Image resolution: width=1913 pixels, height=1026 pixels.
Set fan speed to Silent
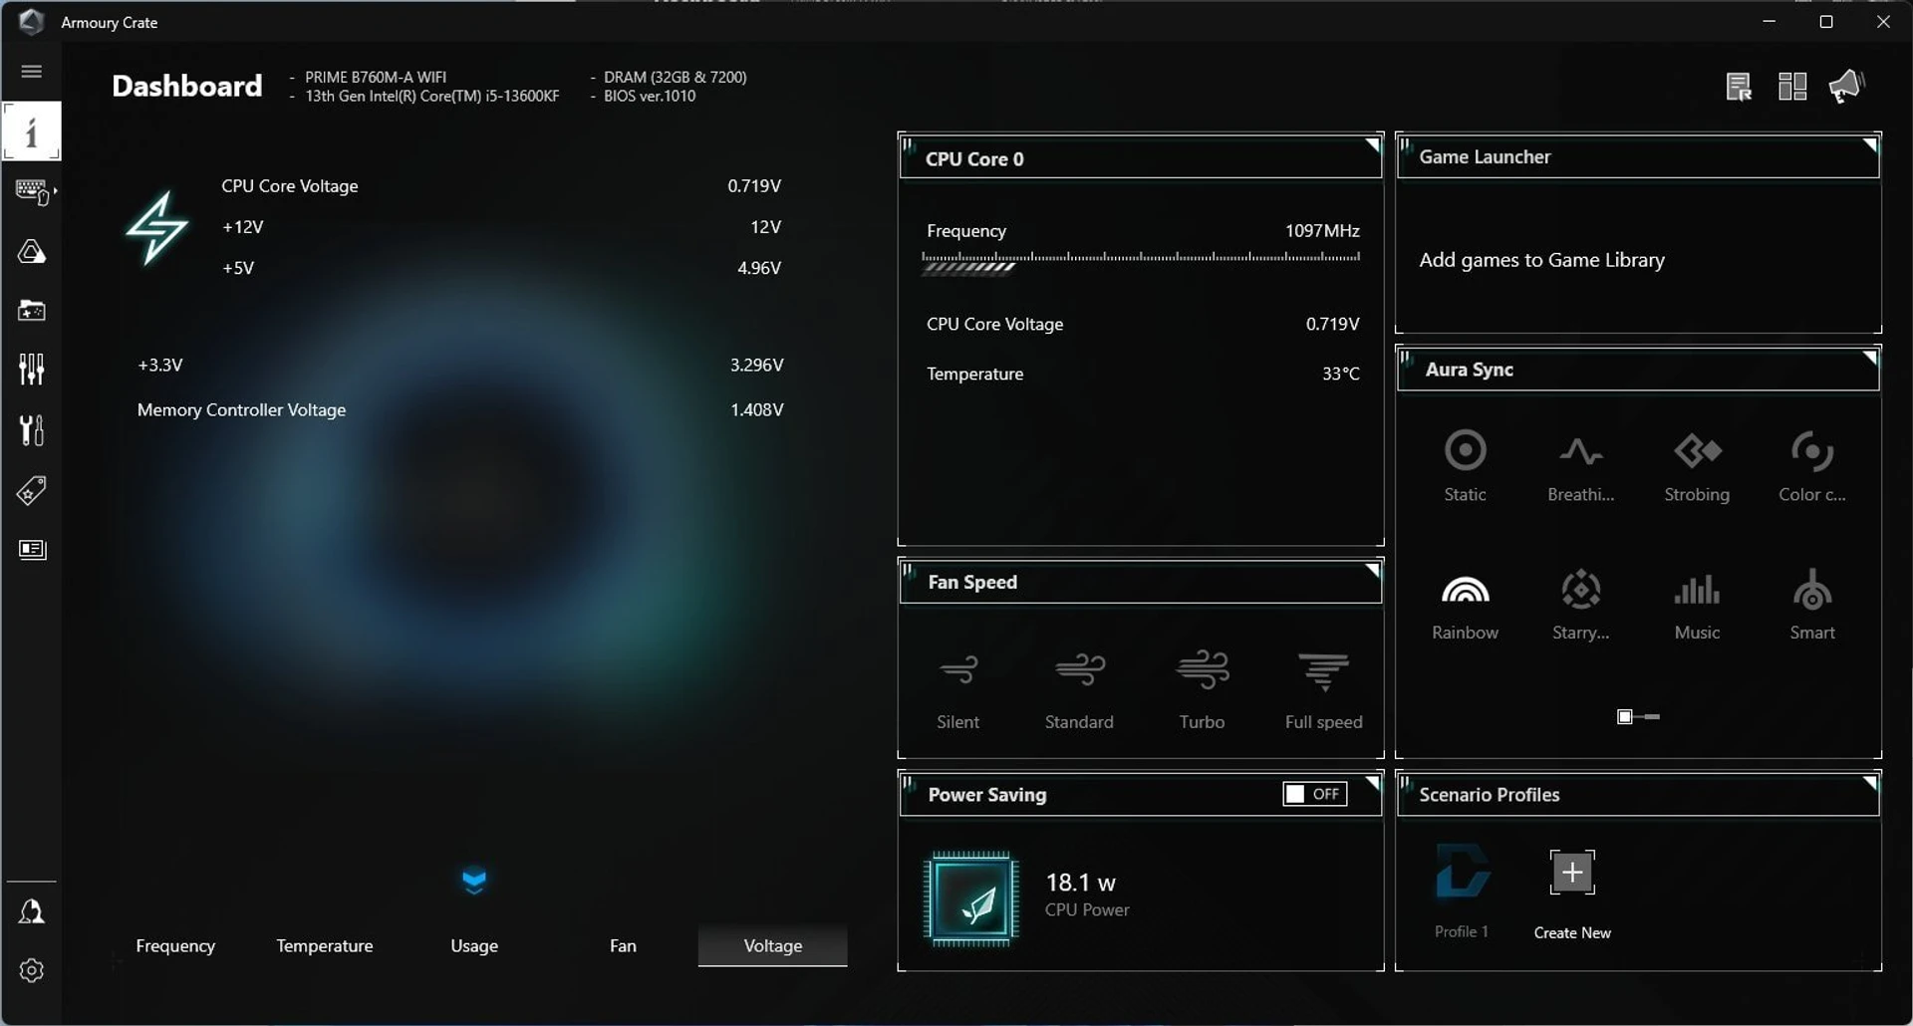[958, 690]
